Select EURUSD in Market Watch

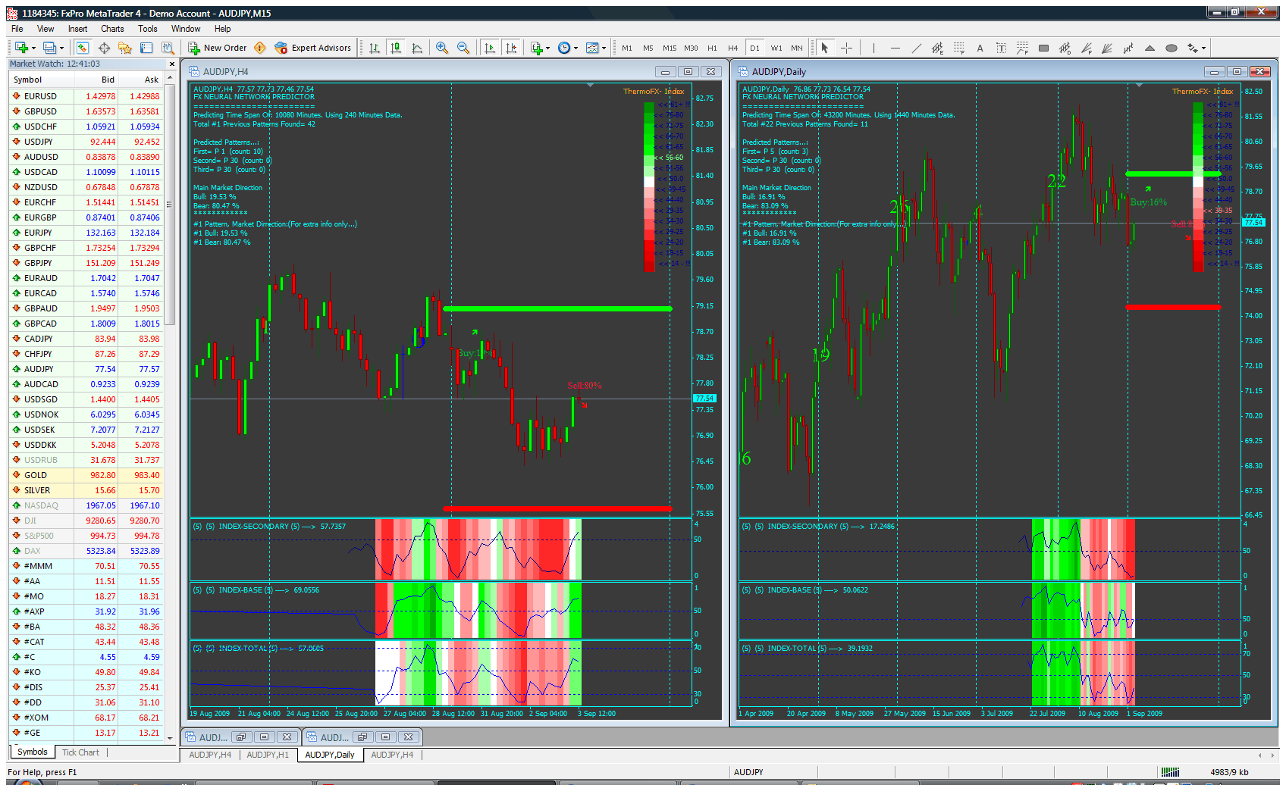(x=86, y=96)
